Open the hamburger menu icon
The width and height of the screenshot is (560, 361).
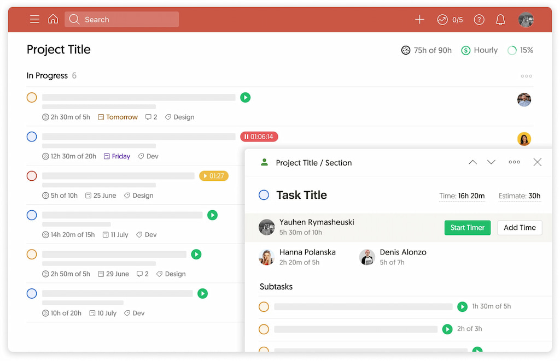pos(34,19)
